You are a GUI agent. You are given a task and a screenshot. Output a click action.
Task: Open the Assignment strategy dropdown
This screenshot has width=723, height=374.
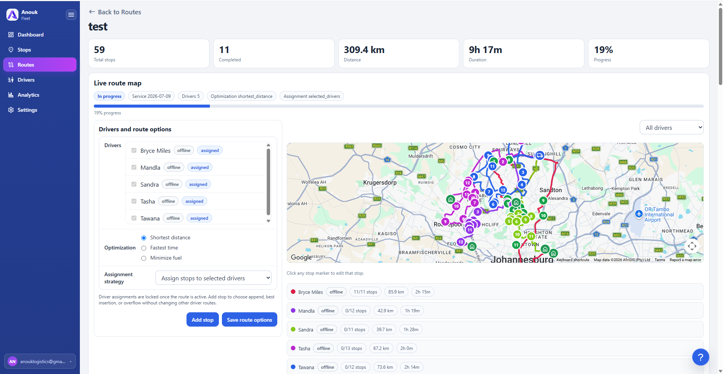[x=213, y=278]
